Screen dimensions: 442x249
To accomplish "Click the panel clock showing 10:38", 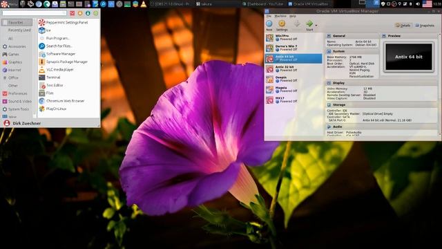I will pyautogui.click(x=437, y=4).
